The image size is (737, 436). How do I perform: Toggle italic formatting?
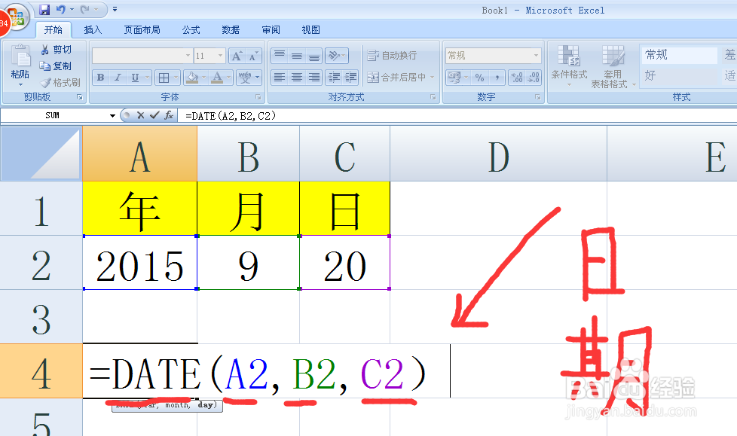[118, 78]
